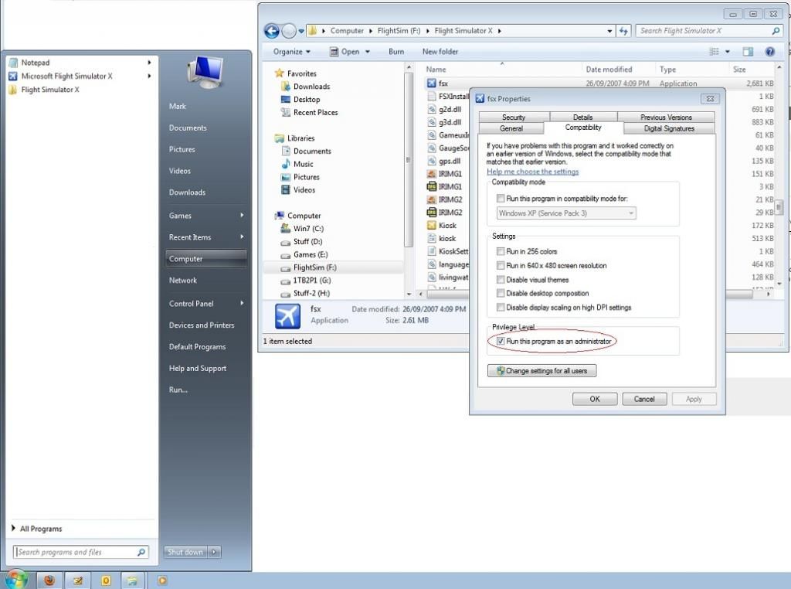Click the Explorer back arrow button
Screen dimensions: 791x589
click(x=272, y=31)
